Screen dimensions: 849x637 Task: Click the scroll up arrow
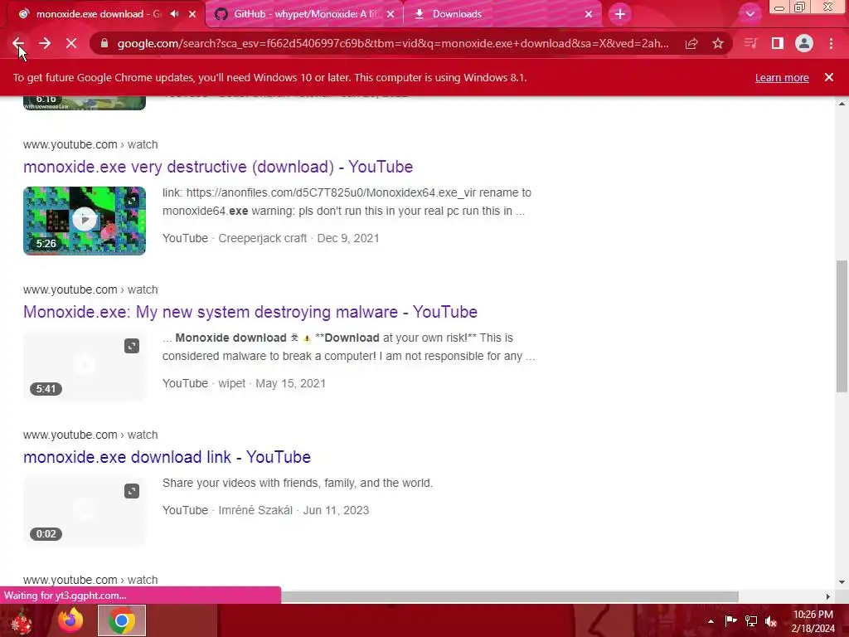pos(842,104)
